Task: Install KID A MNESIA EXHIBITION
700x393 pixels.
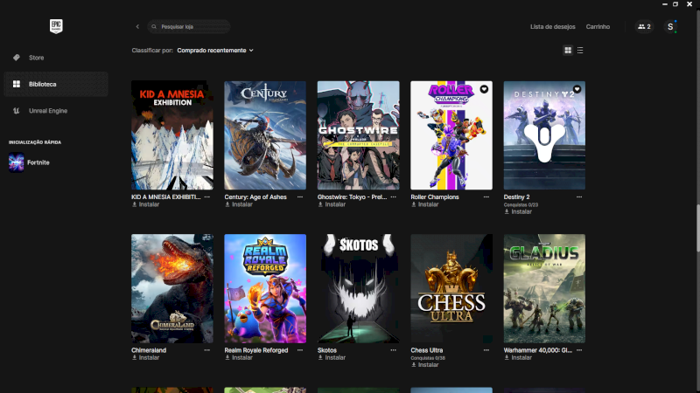Action: (145, 204)
